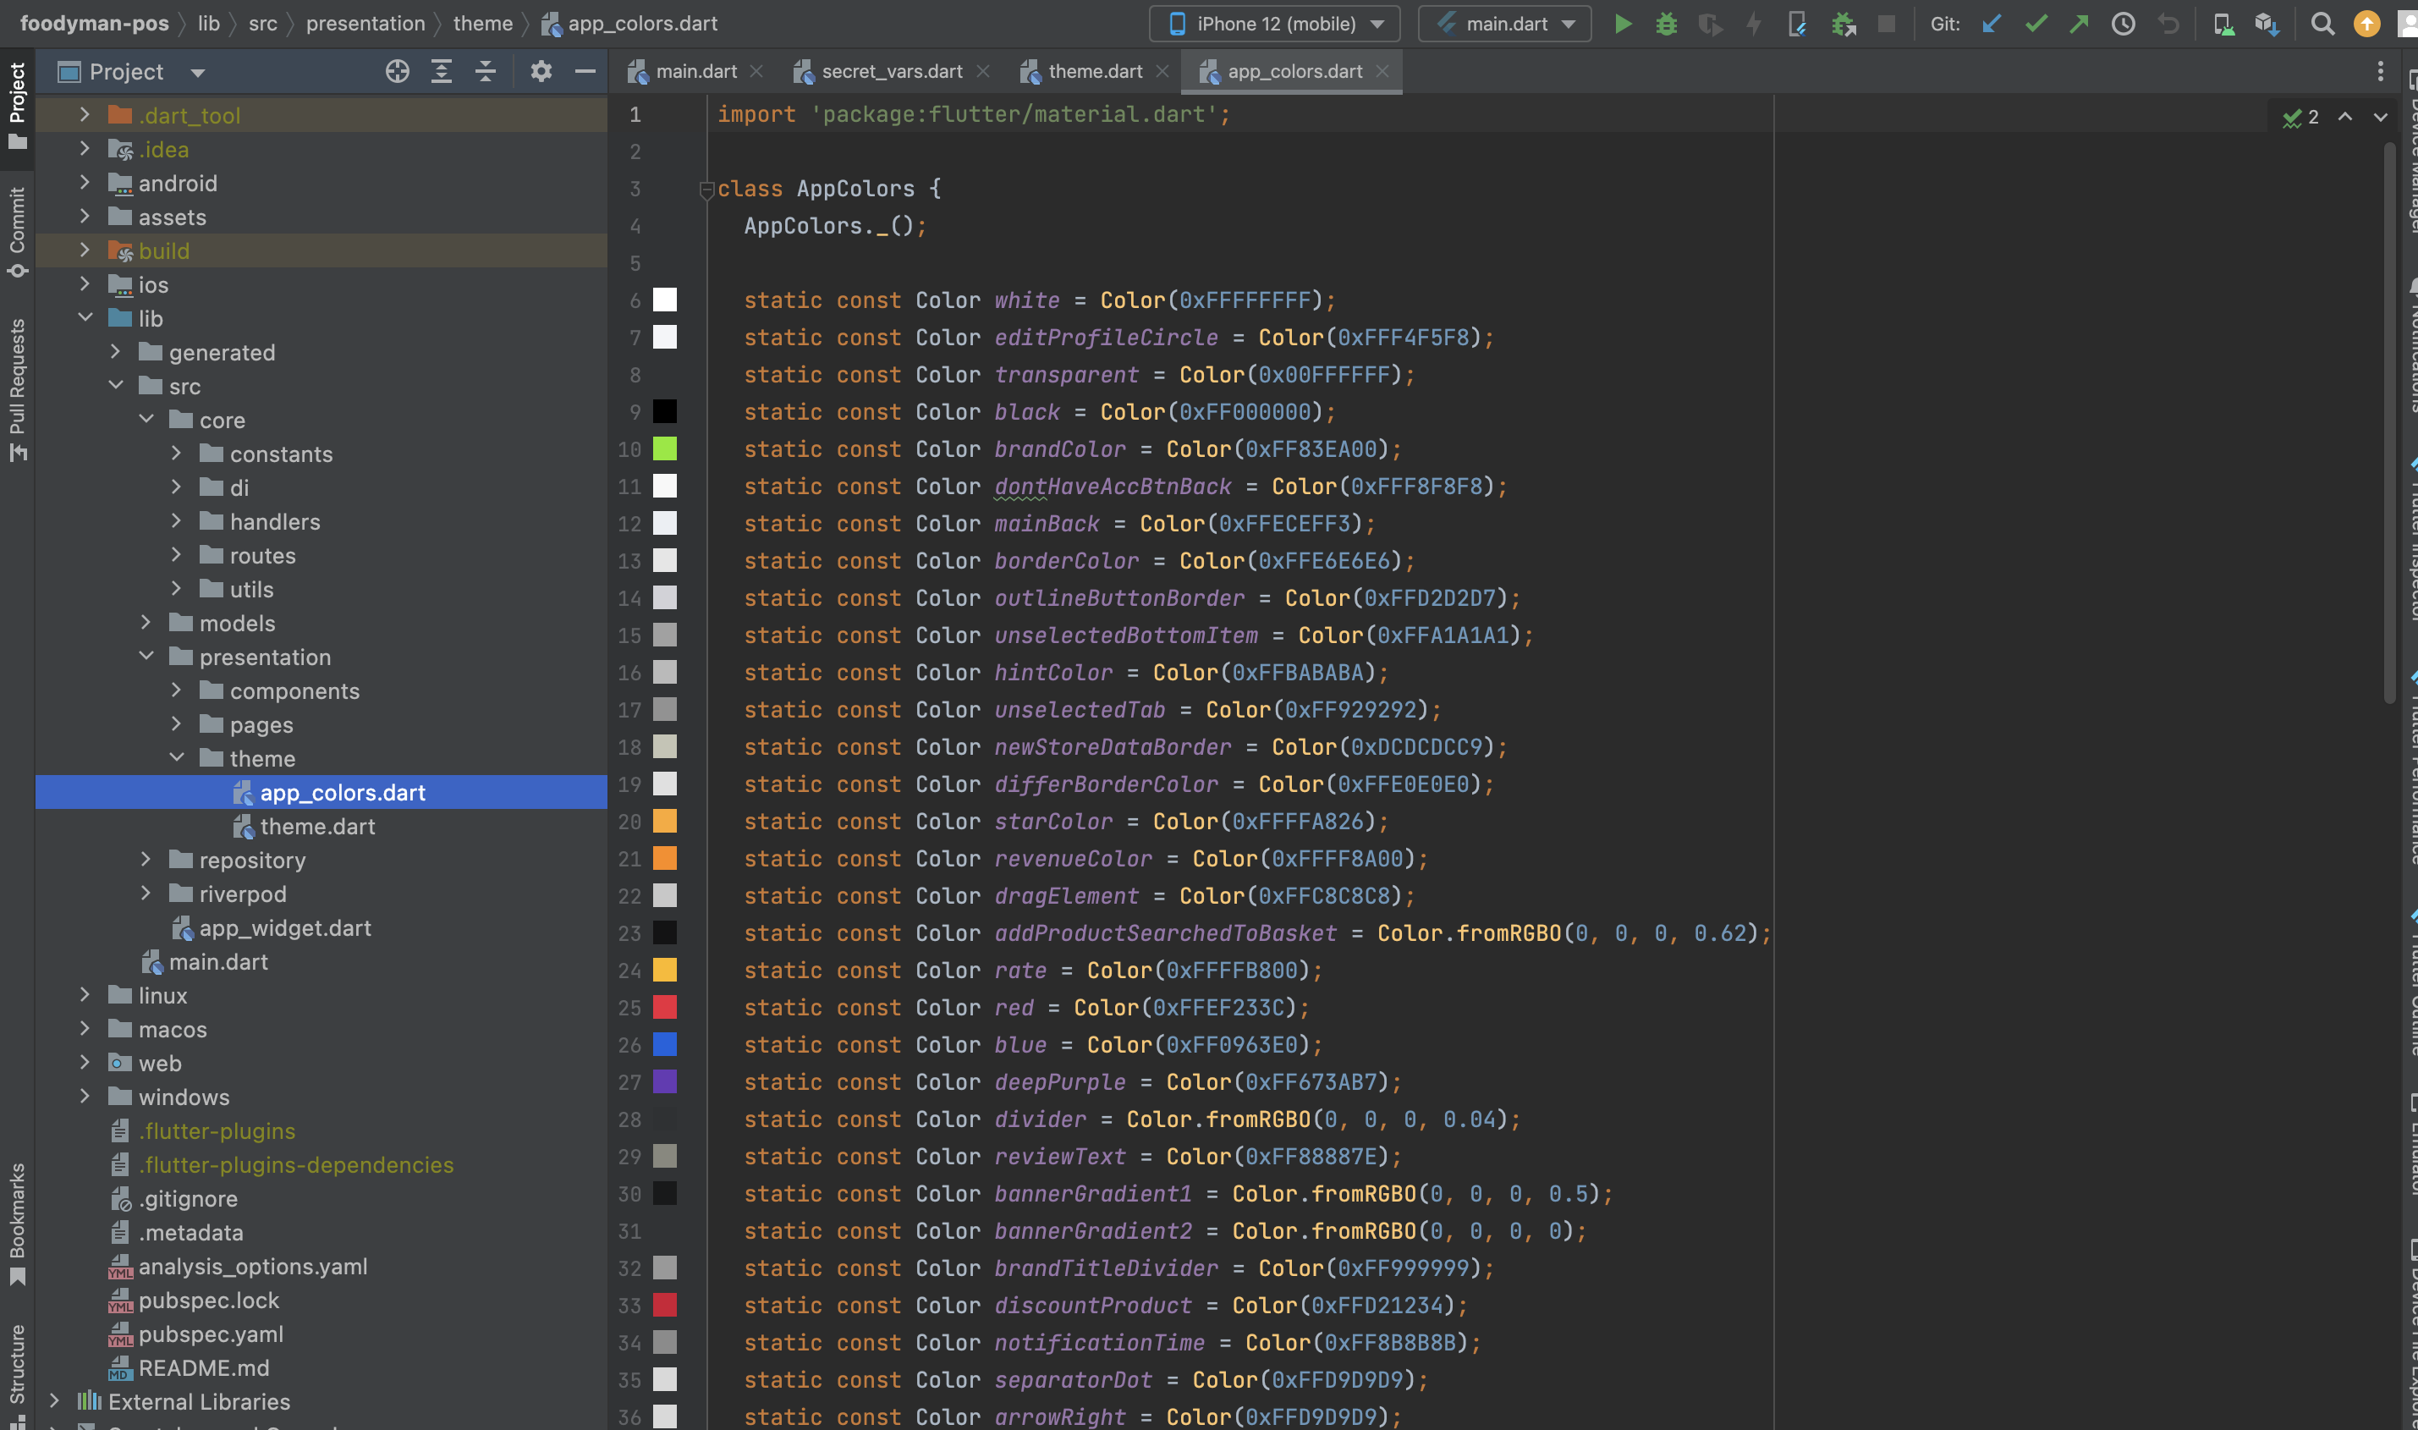The image size is (2418, 1430).
Task: Open main.dart run configuration dropdown
Action: (x=1505, y=24)
